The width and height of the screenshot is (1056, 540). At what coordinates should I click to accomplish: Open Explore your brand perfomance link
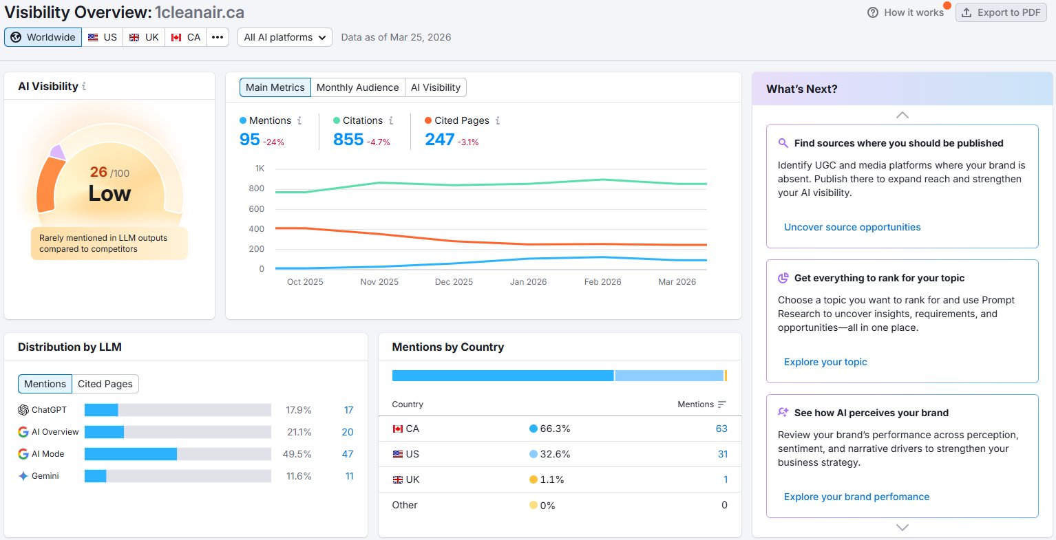tap(856, 497)
